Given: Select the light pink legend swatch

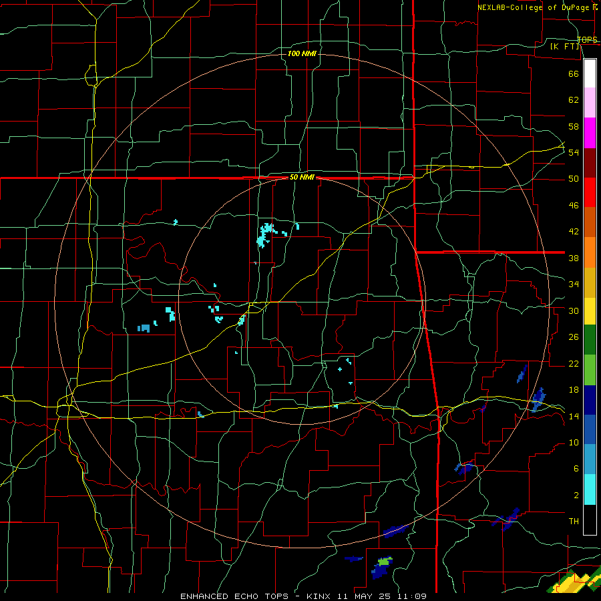Looking at the screenshot, I should (x=590, y=103).
